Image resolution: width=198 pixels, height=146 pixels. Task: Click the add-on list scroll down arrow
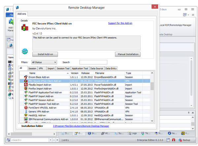pos(152,121)
